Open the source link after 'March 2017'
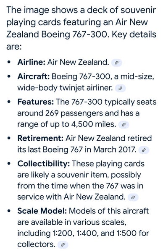Viewport: 163px width, 252px height. pyautogui.click(x=144, y=150)
